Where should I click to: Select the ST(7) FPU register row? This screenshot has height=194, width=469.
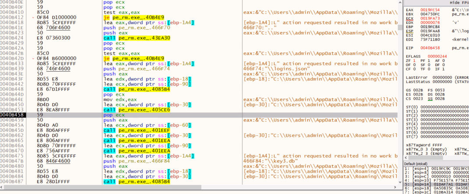(437, 136)
